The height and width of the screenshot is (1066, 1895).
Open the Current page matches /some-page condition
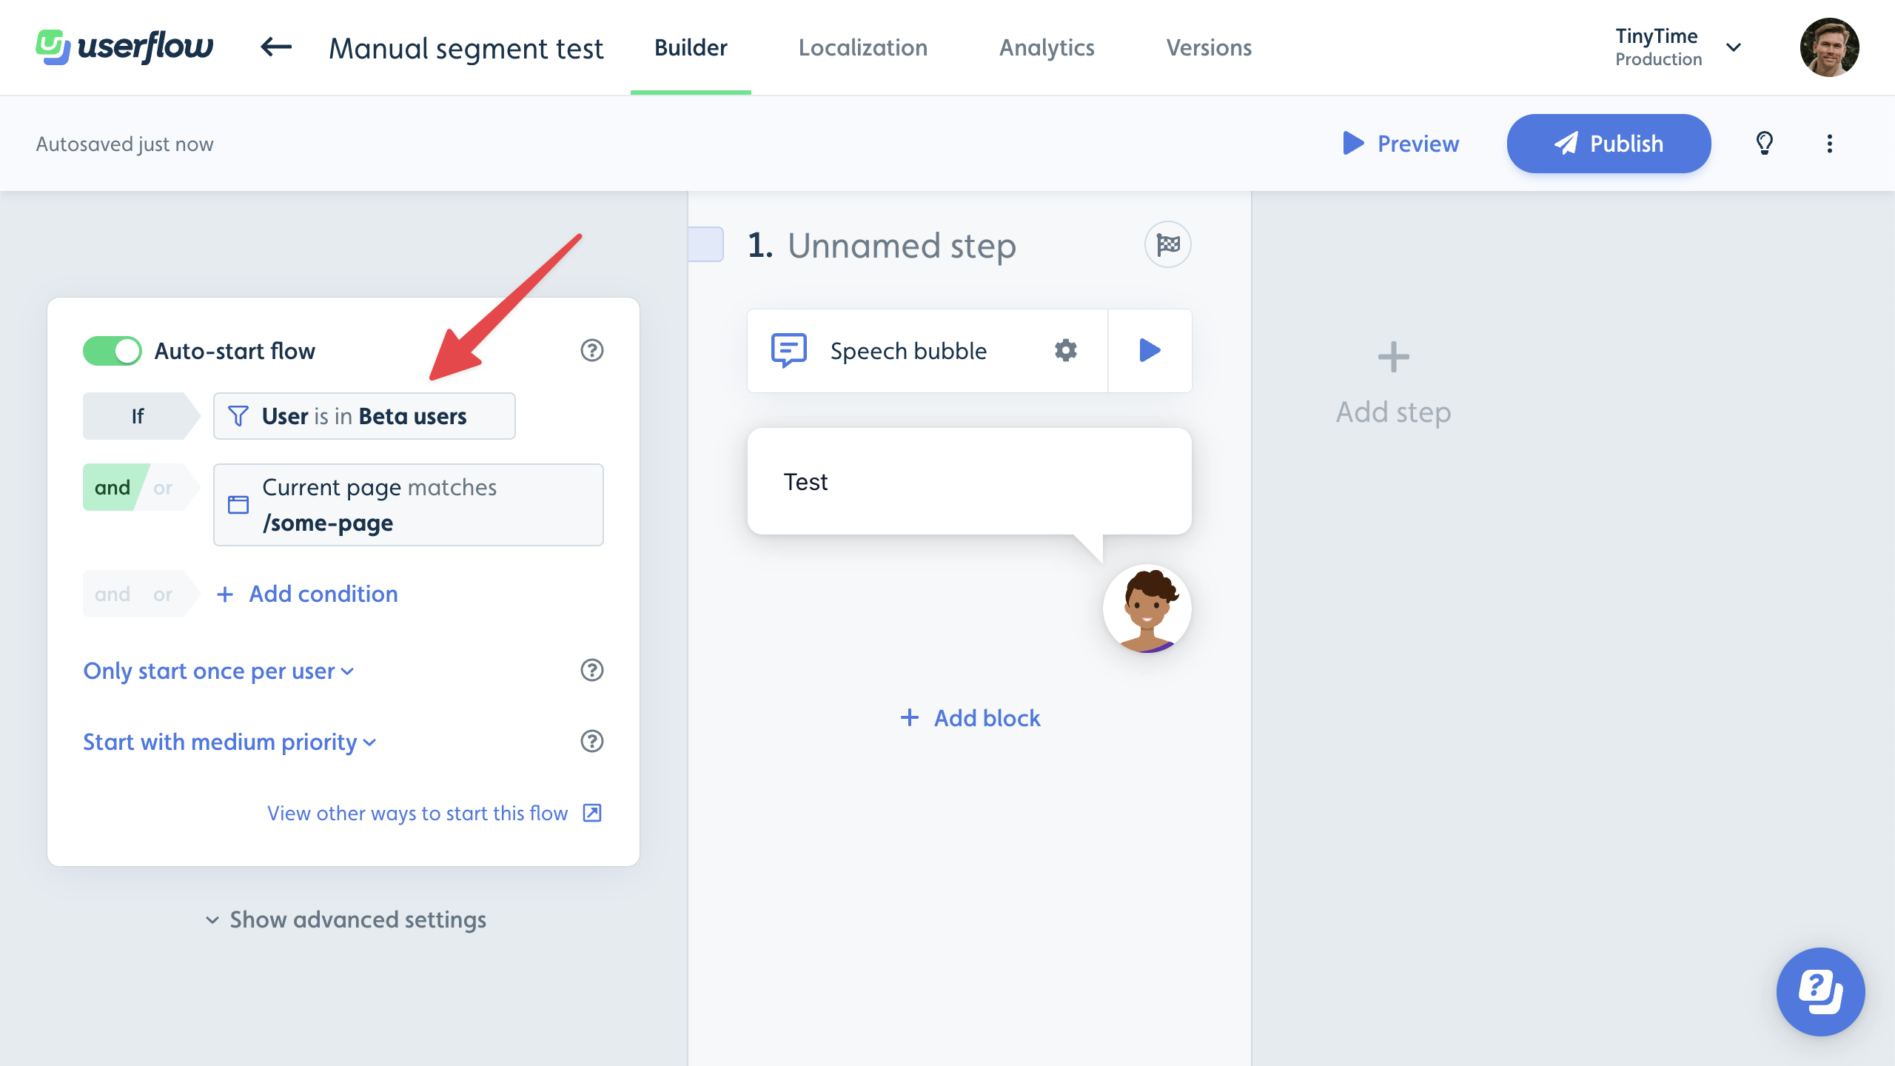point(409,505)
